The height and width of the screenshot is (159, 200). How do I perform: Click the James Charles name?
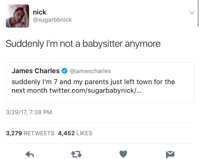tap(35, 71)
